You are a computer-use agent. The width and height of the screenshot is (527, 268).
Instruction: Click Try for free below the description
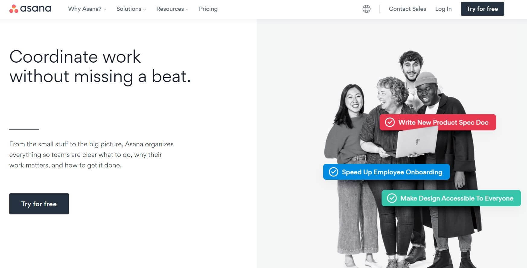pyautogui.click(x=39, y=204)
